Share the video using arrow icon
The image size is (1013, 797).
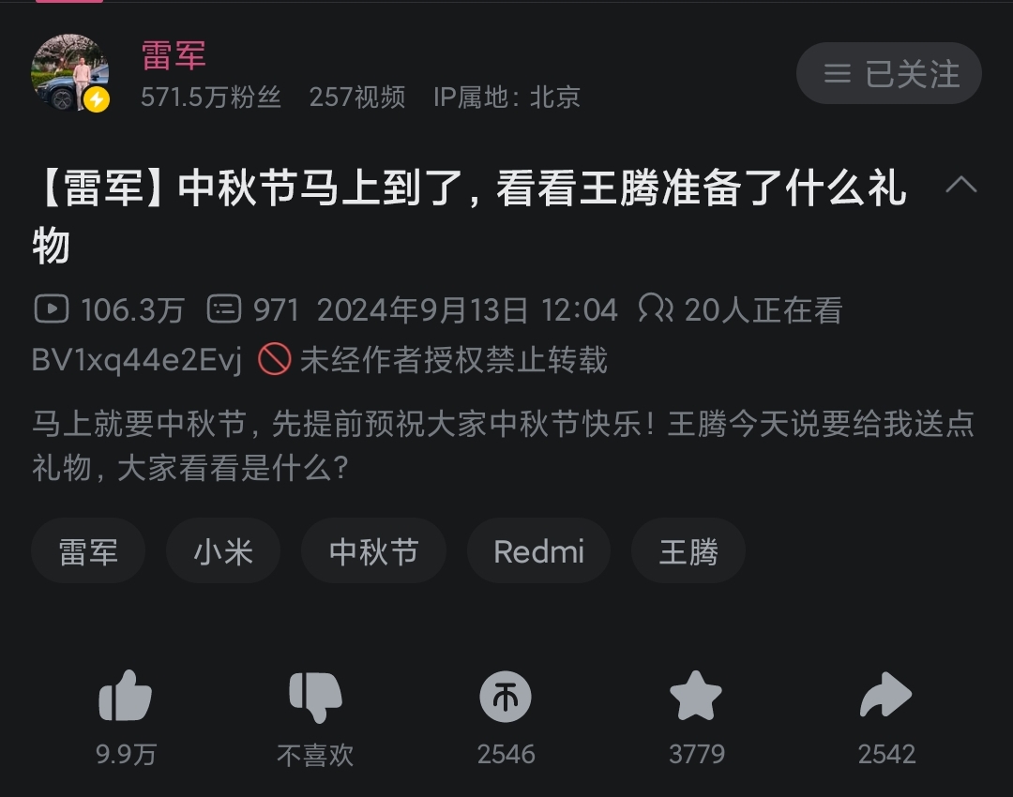pyautogui.click(x=885, y=695)
